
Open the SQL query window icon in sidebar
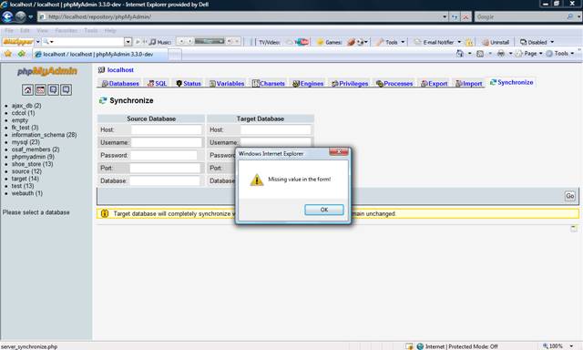[x=40, y=89]
